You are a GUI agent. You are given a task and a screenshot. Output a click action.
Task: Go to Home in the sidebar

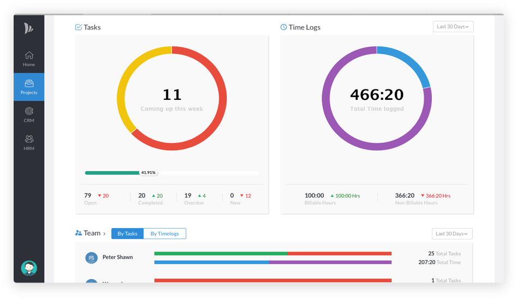(29, 59)
